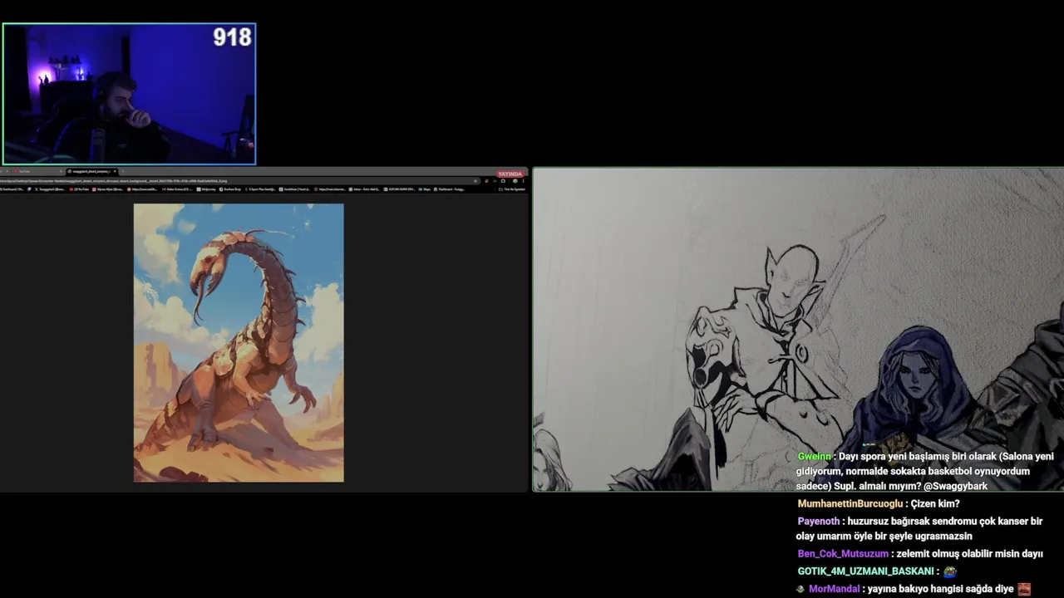This screenshot has width=1064, height=598.
Task: Close the swaggybark_desert image tab
Action: point(115,171)
